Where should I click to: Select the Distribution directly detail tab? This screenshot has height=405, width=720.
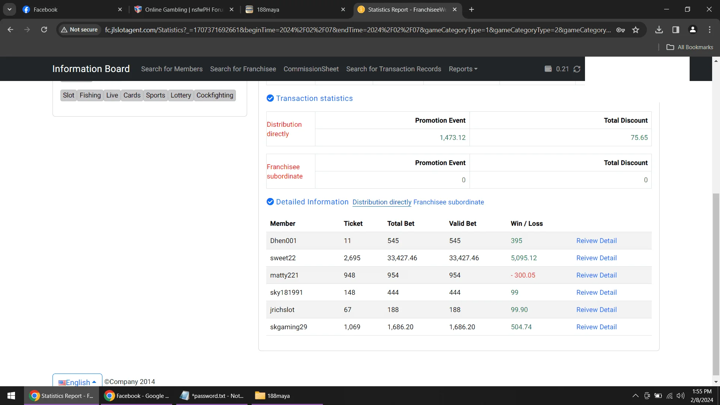click(382, 202)
